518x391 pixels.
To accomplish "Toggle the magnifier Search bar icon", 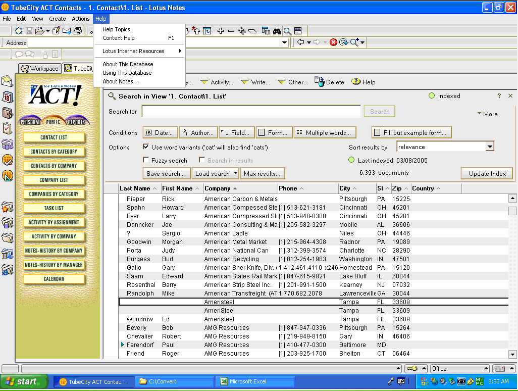I will tap(287, 31).
